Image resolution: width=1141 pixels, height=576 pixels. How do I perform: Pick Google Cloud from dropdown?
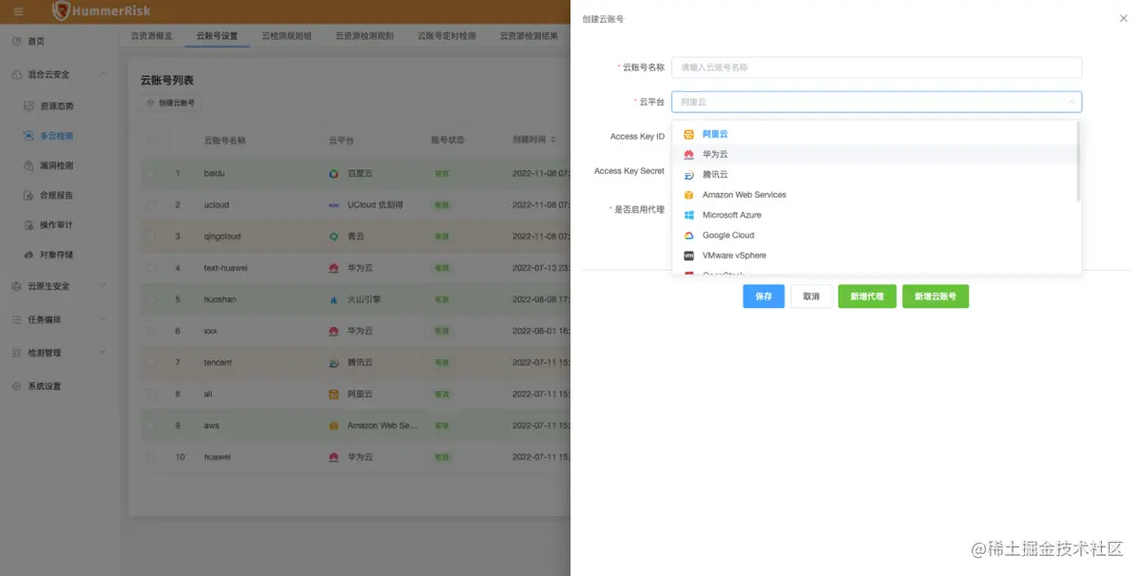coord(875,236)
